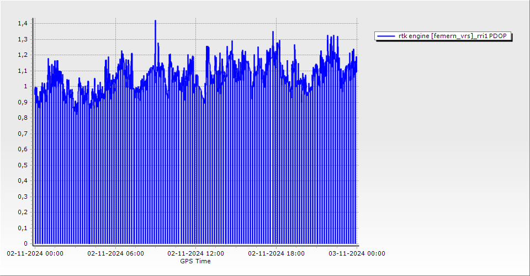Click the 02-11-2024 12:00 time label
The image size is (530, 276).
(x=196, y=253)
